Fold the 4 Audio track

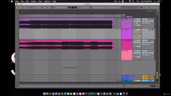(122, 51)
